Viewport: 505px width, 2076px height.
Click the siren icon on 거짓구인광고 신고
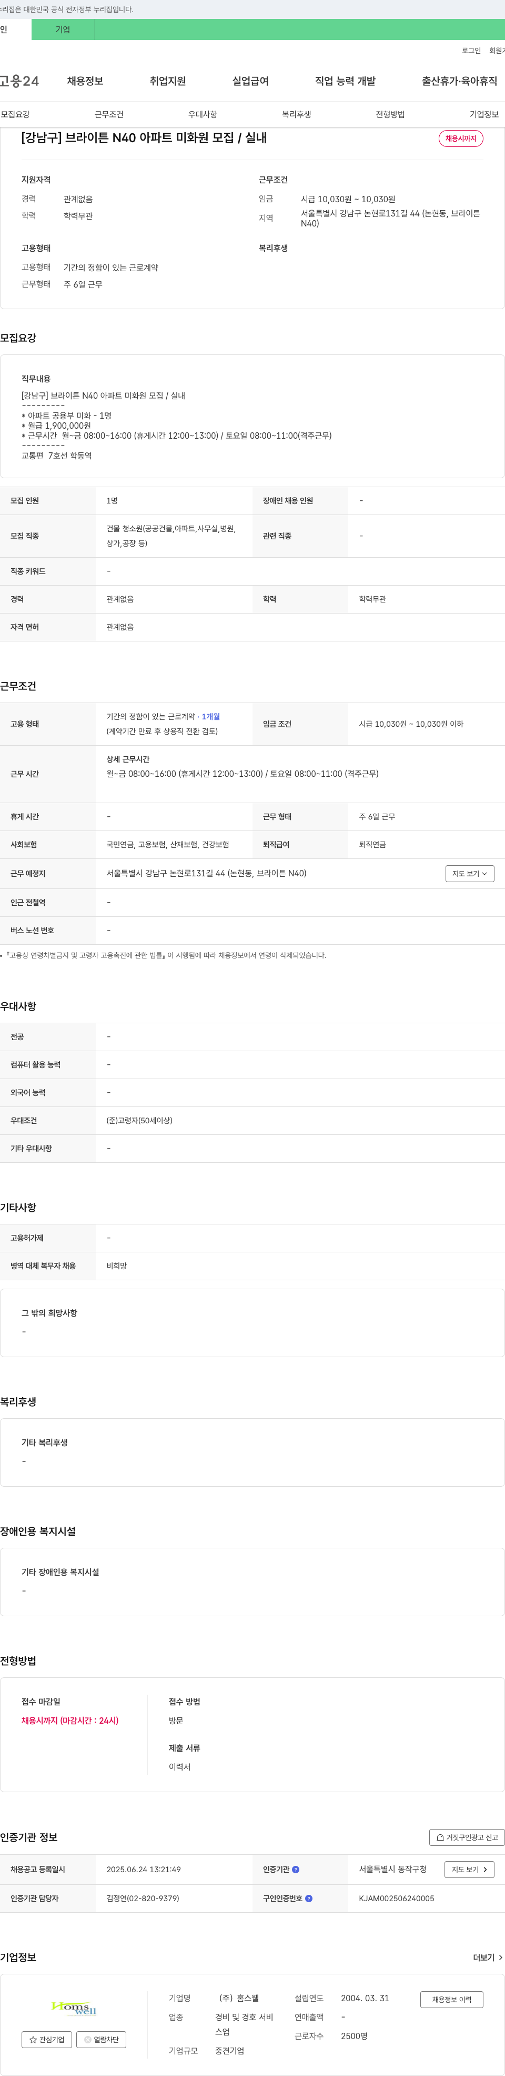coord(440,1837)
